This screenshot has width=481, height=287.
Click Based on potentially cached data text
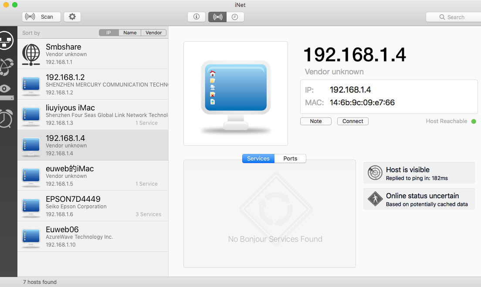point(427,204)
